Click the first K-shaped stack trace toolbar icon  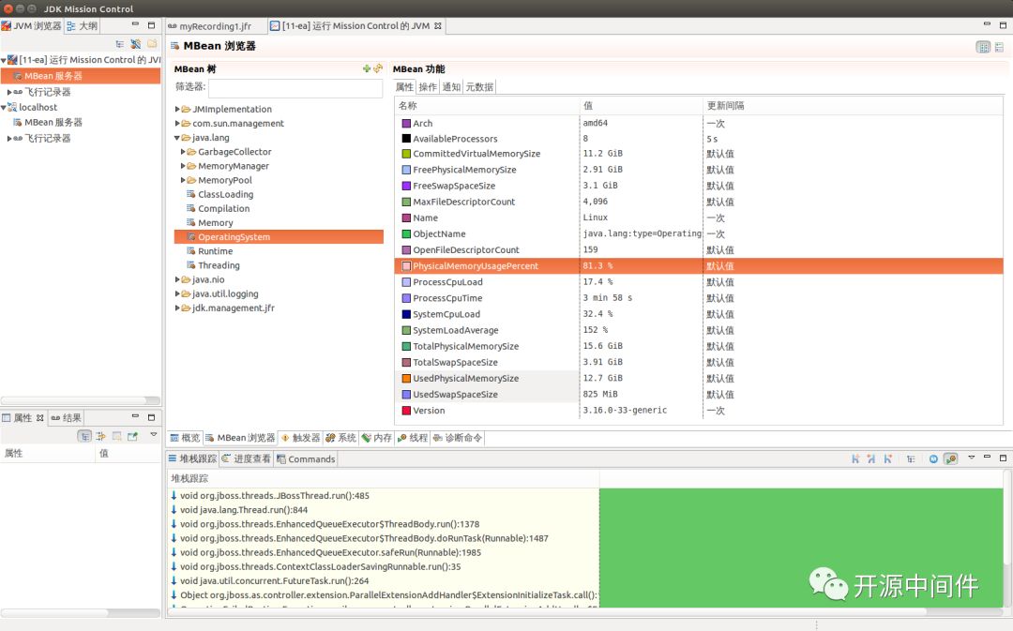tap(855, 458)
